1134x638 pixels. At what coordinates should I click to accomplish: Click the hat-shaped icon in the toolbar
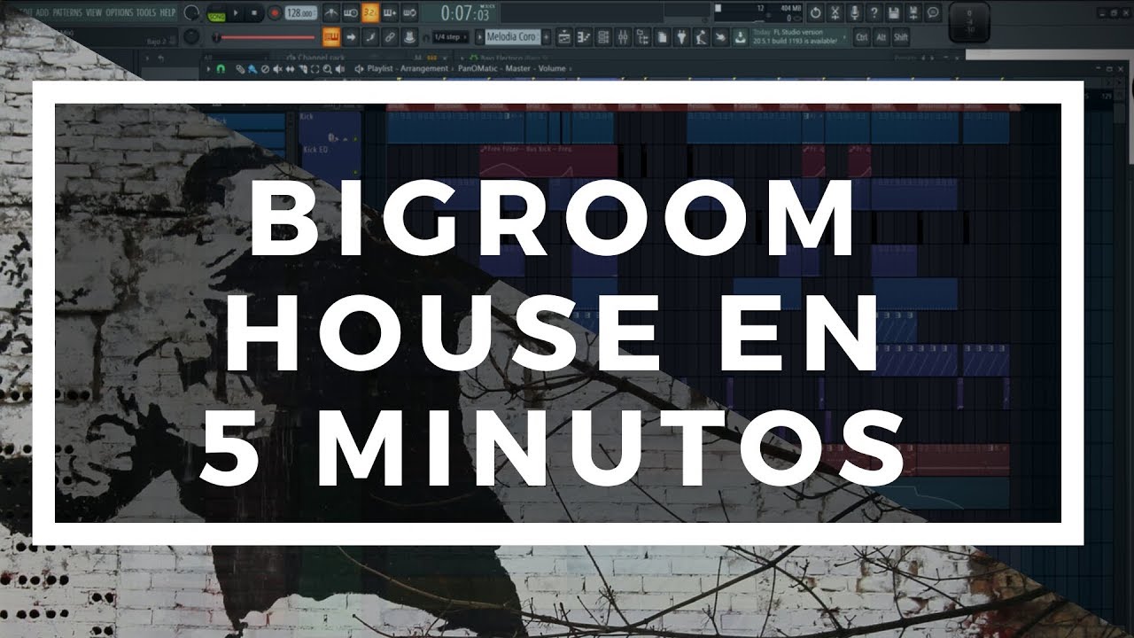click(409, 37)
